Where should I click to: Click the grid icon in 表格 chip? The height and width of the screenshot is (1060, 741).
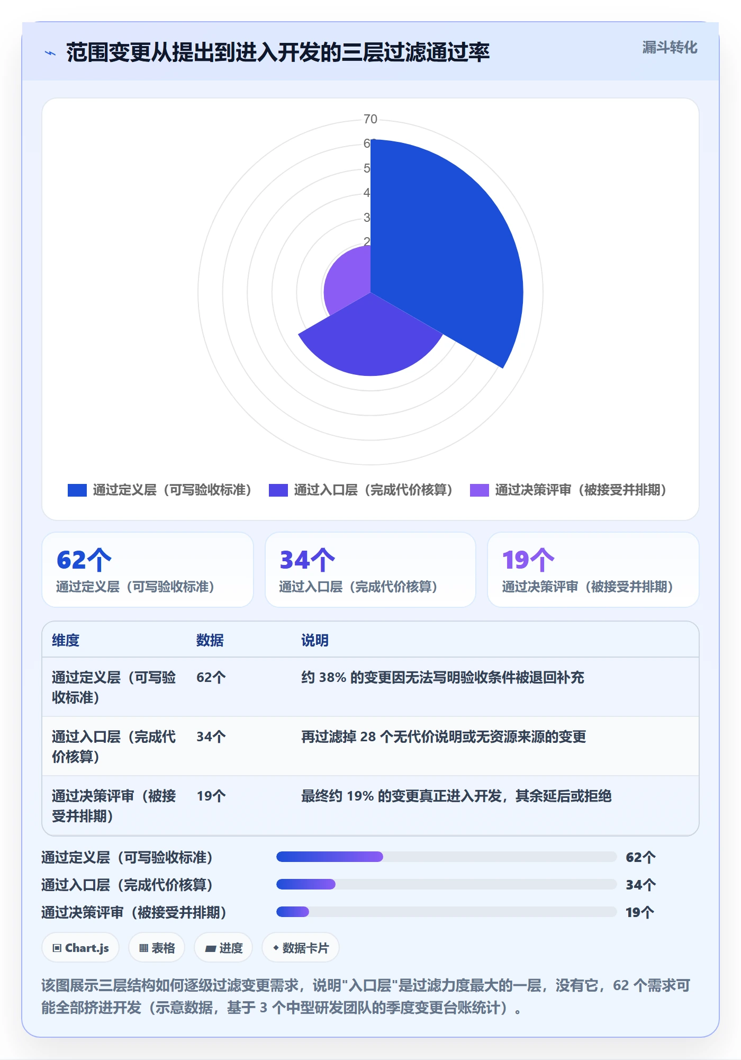pos(143,948)
